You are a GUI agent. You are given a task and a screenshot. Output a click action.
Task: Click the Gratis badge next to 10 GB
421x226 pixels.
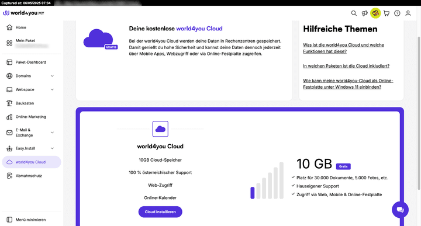(343, 166)
